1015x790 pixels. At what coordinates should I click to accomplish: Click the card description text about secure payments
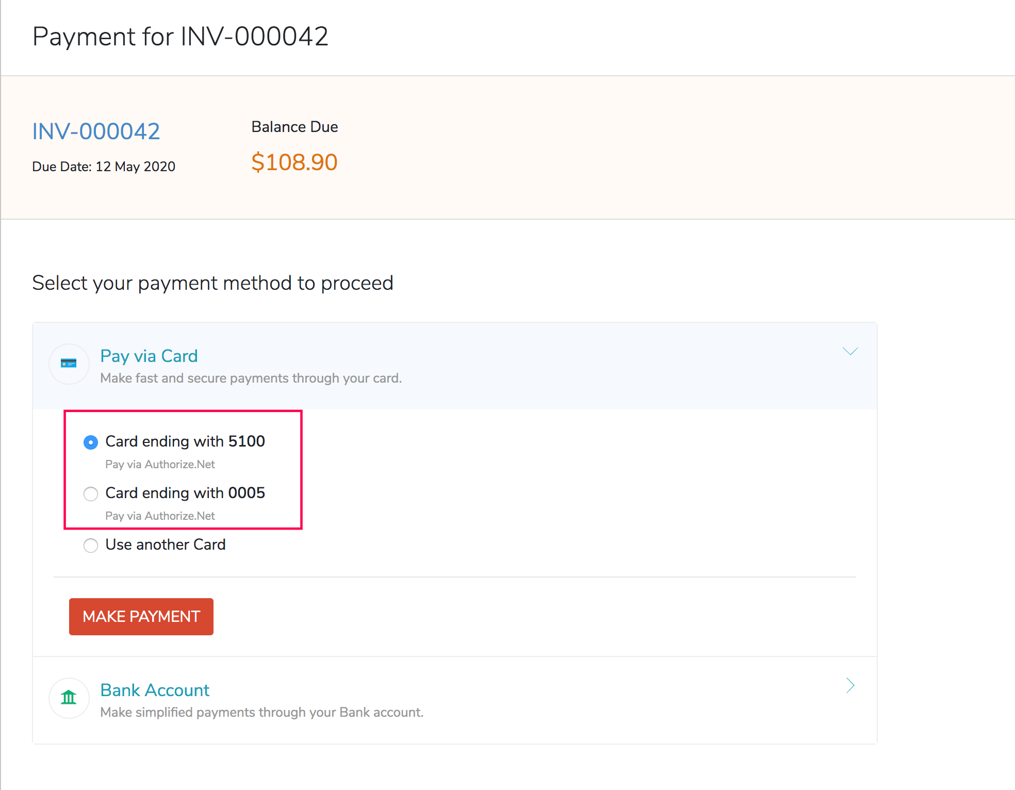point(250,378)
